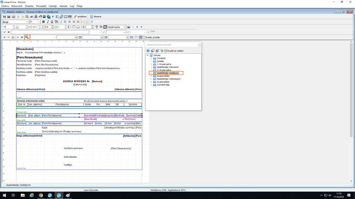Click the blue plus add section icon
The height and width of the screenshot is (199, 355).
coord(4,37)
